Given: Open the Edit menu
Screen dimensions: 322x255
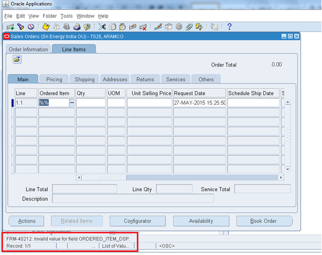Looking at the screenshot, I should [x=21, y=16].
